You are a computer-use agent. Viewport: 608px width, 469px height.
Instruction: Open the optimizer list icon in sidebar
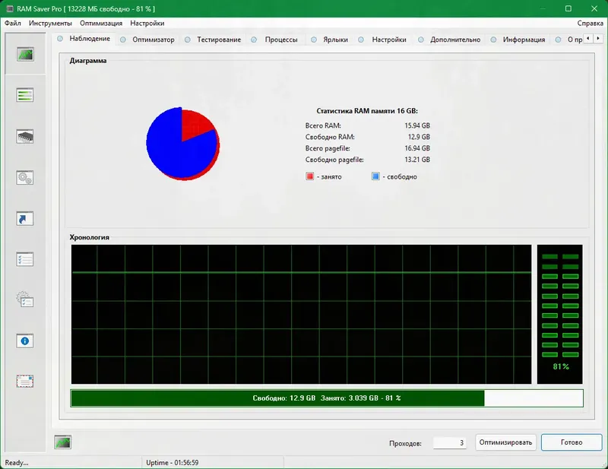pyautogui.click(x=27, y=94)
